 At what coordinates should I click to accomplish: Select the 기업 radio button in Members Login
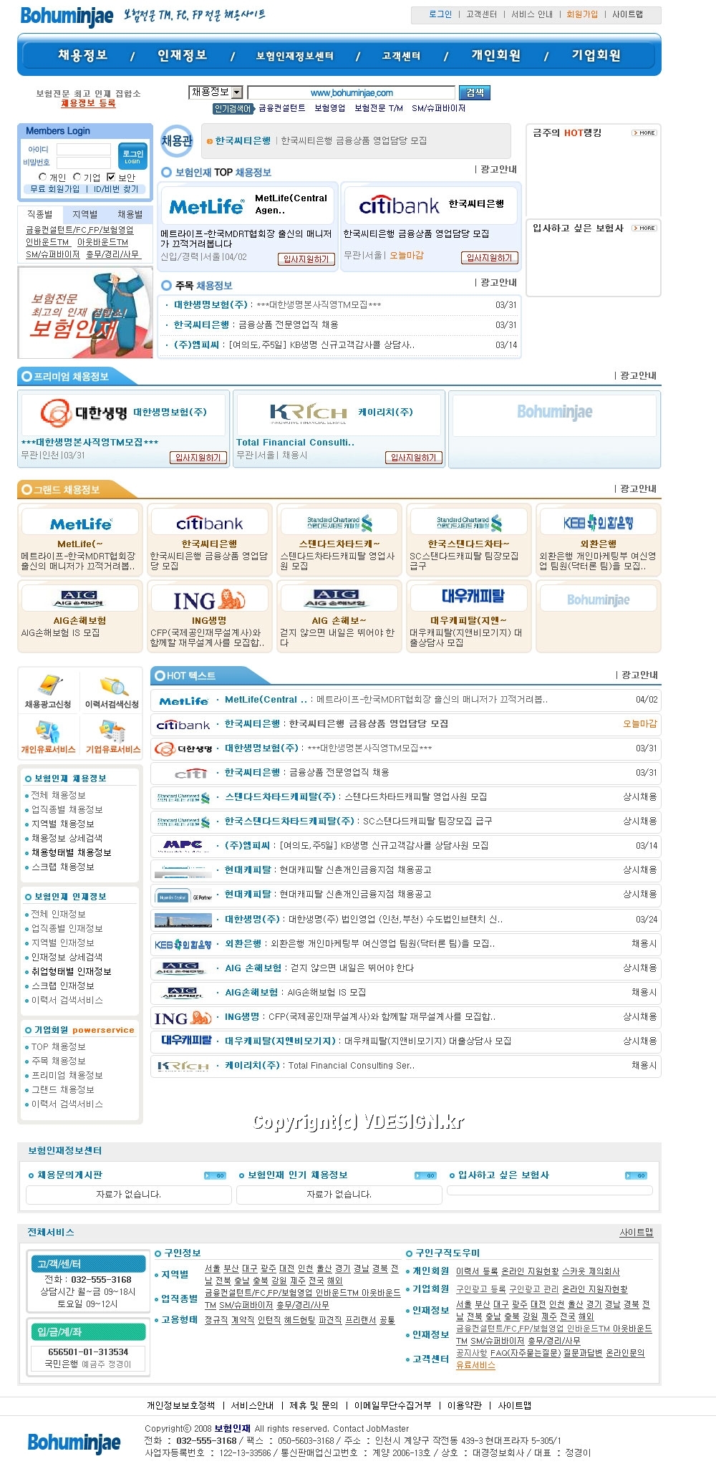[x=77, y=177]
